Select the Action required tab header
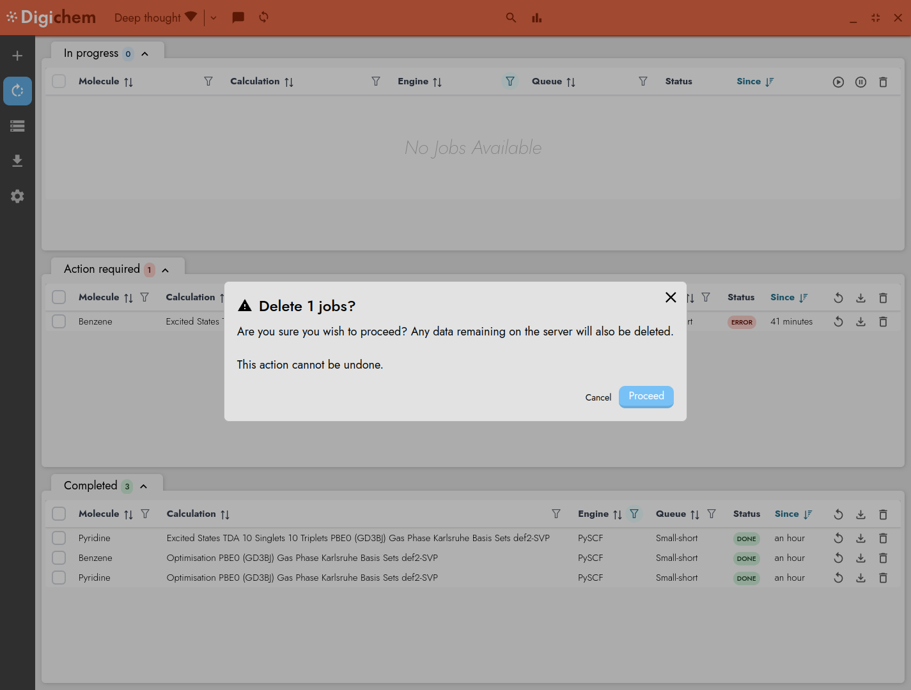The height and width of the screenshot is (690, 911). click(x=102, y=269)
